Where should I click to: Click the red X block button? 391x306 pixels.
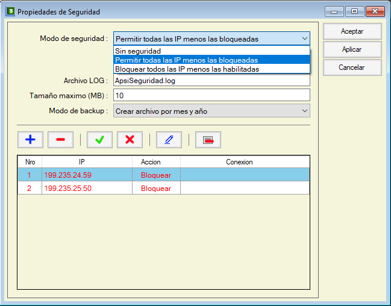click(x=130, y=139)
